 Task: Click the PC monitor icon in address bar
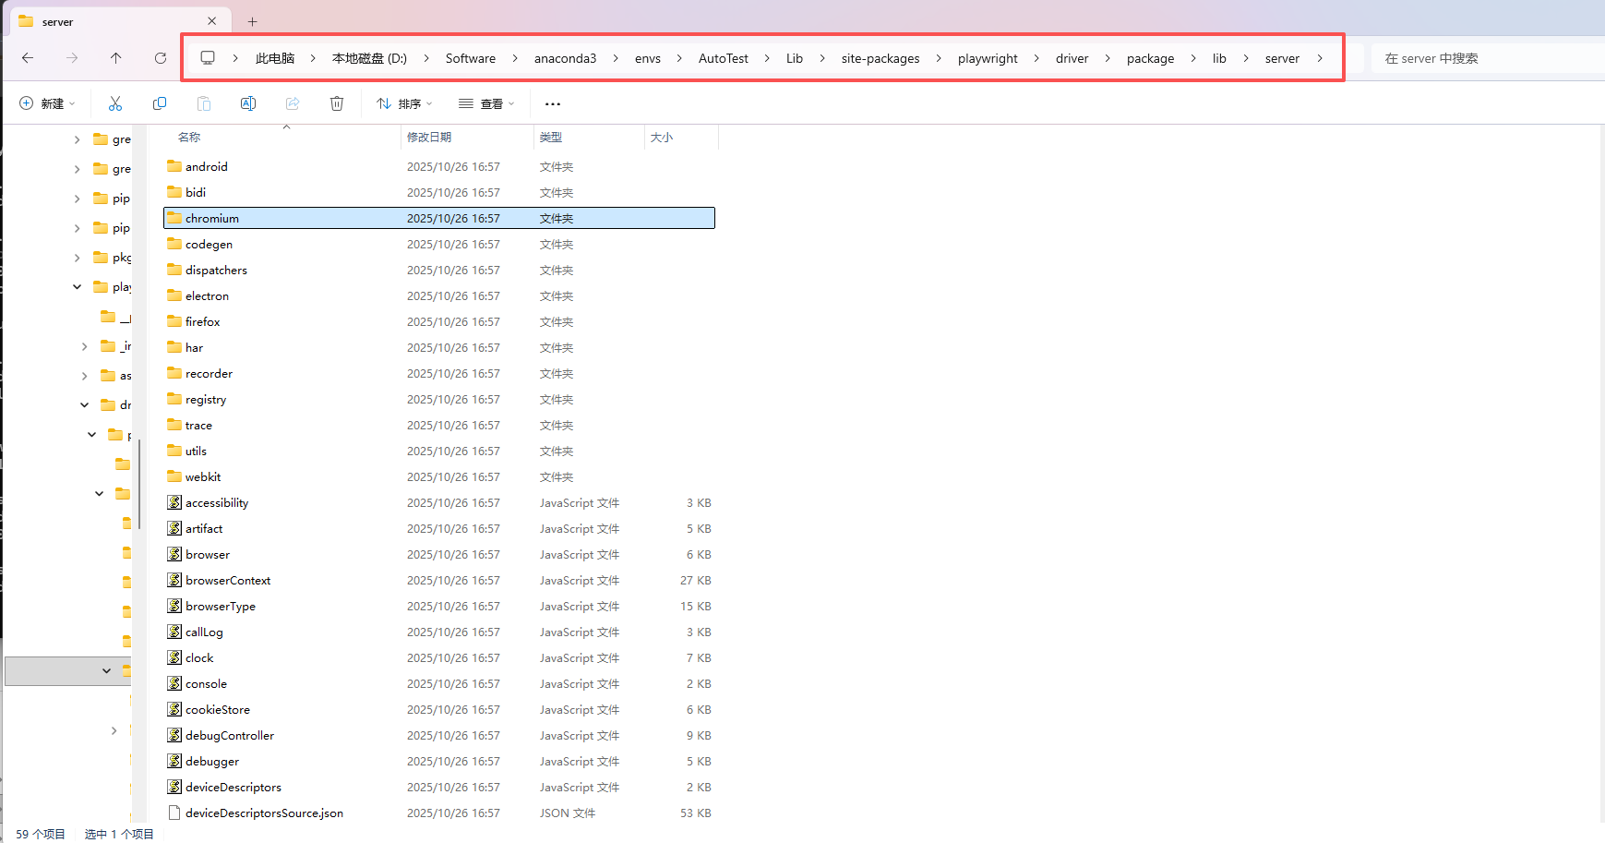[x=208, y=58]
